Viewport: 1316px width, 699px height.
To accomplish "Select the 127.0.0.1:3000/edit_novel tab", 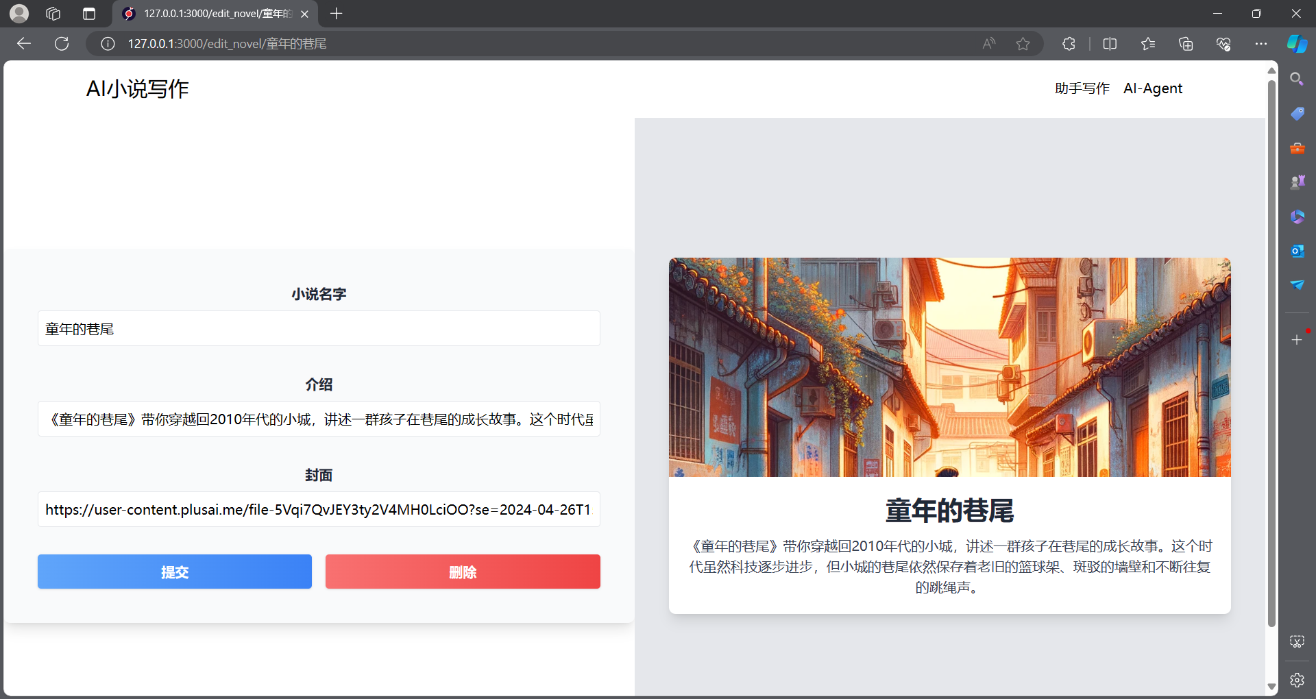I will [215, 14].
